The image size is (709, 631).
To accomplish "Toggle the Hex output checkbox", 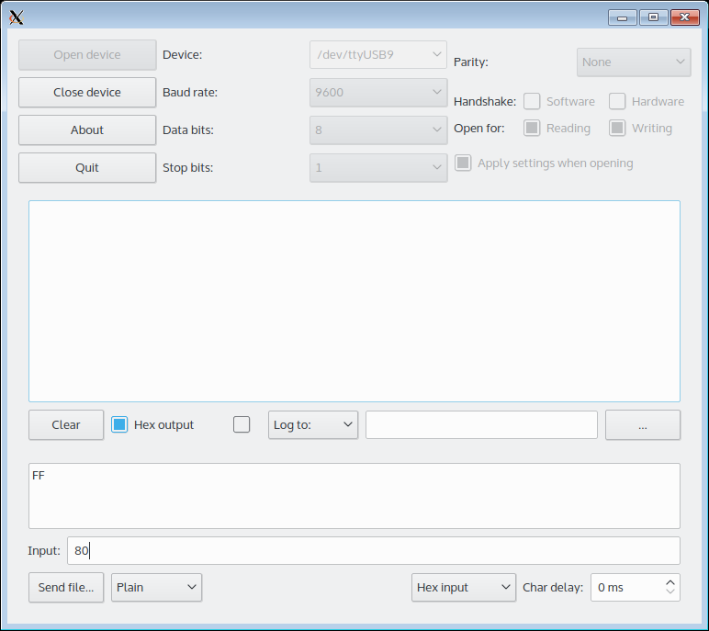I will 119,424.
